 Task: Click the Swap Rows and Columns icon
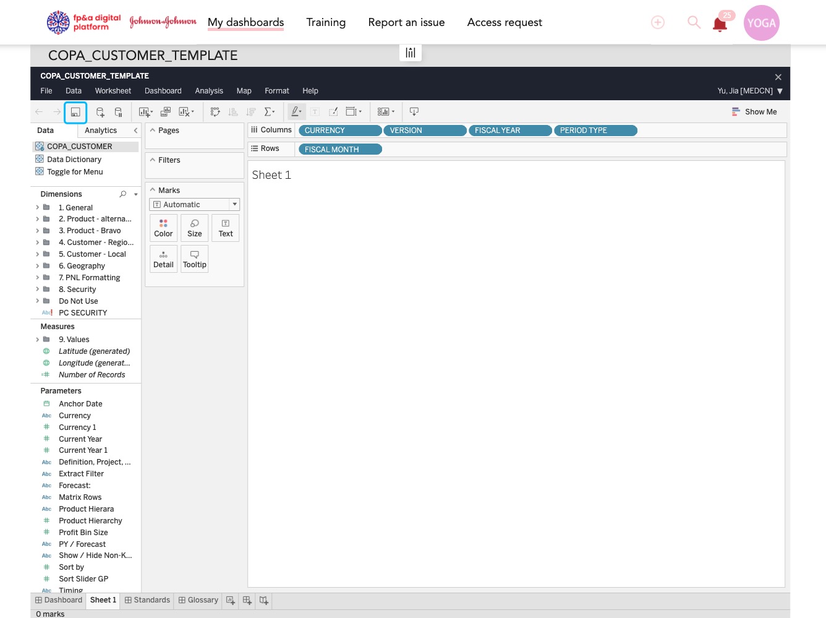(215, 112)
